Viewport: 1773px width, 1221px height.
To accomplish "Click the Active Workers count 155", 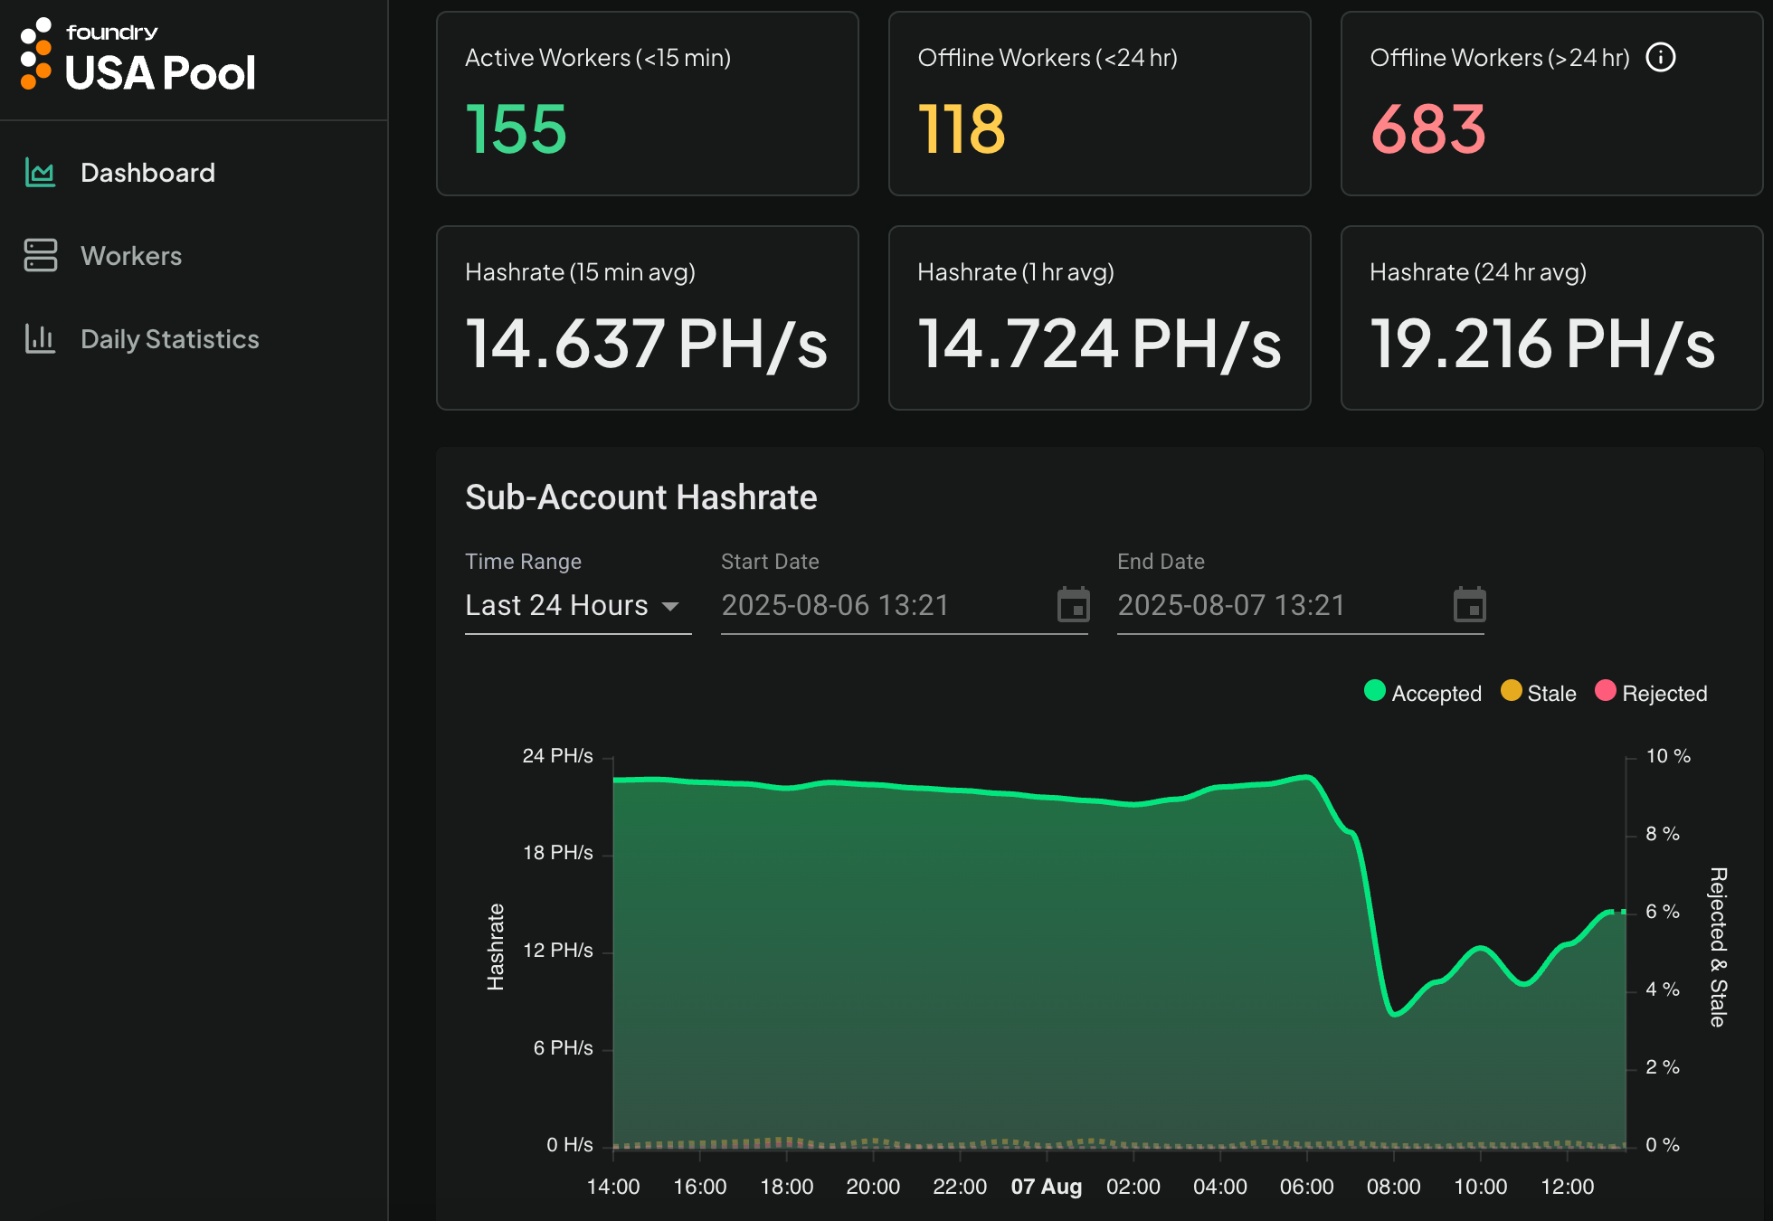I will point(516,128).
